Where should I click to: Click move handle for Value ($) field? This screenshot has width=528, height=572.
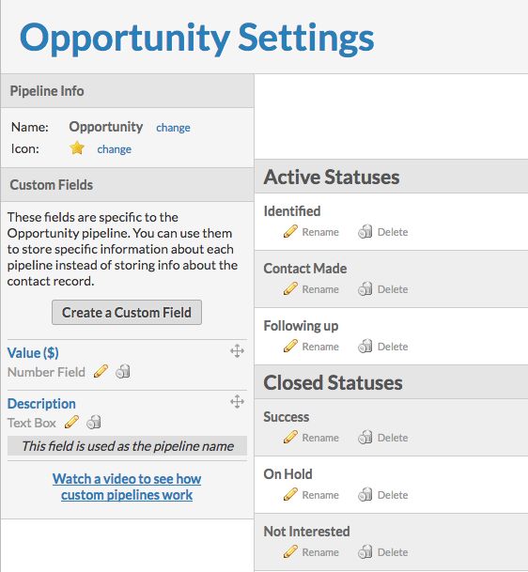[x=237, y=351]
